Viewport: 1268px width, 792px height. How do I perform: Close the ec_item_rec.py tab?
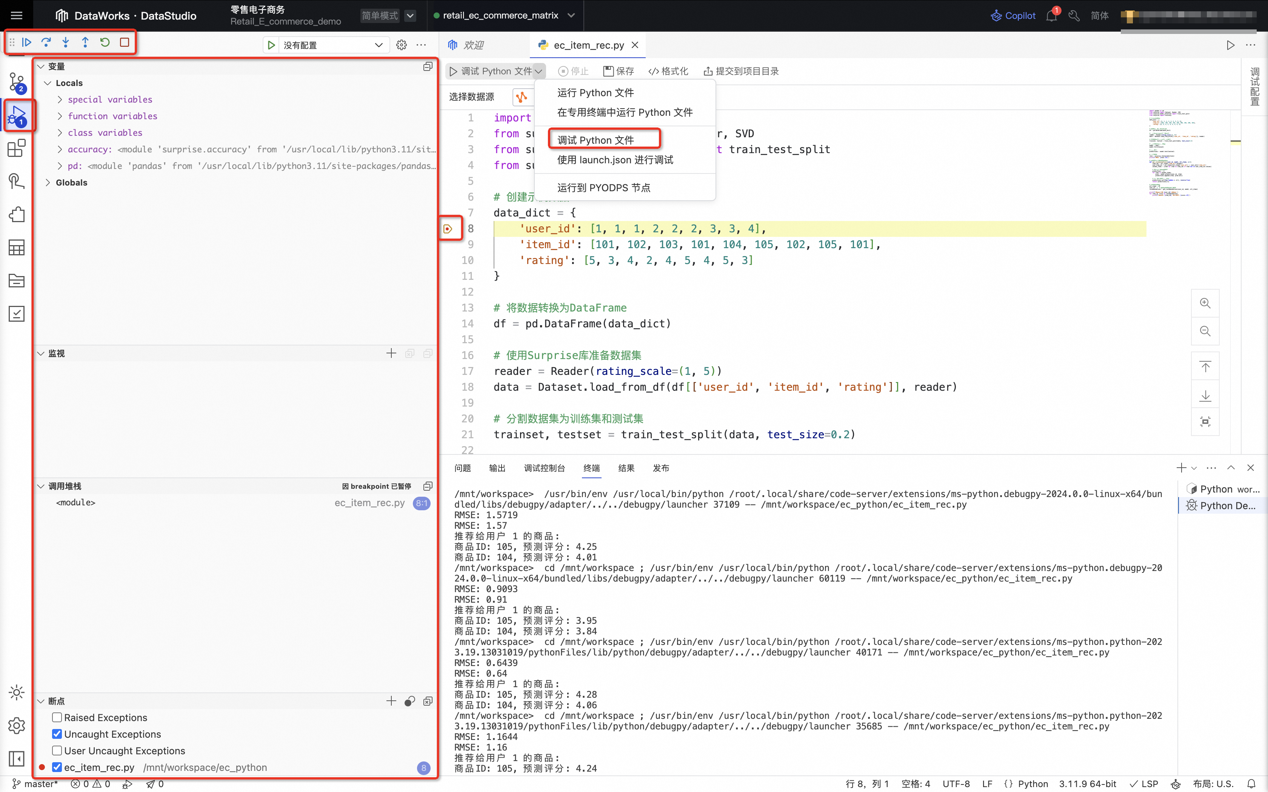coord(635,45)
